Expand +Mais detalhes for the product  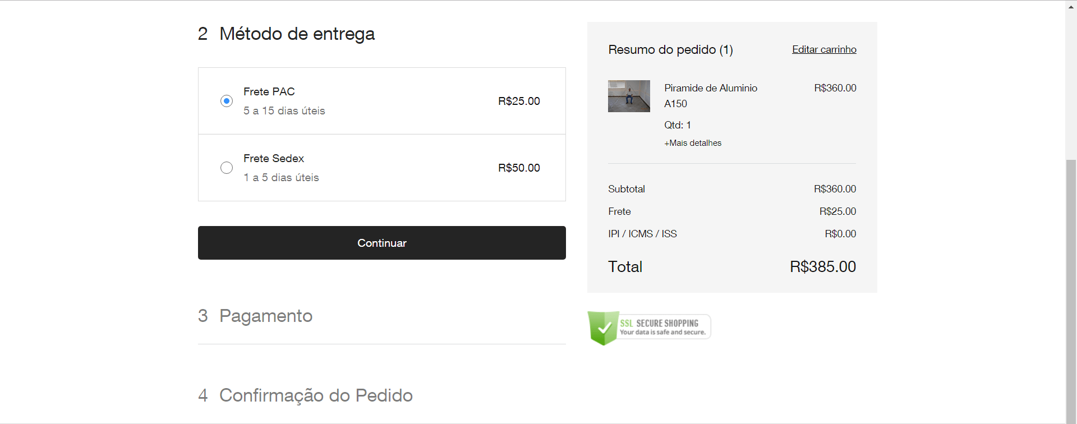point(693,143)
